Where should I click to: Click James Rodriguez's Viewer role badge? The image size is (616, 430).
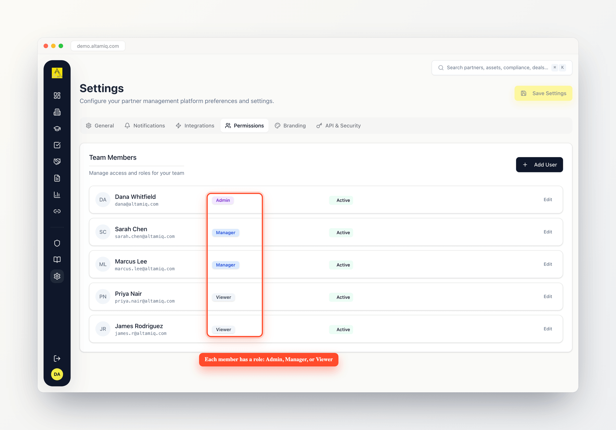(223, 330)
